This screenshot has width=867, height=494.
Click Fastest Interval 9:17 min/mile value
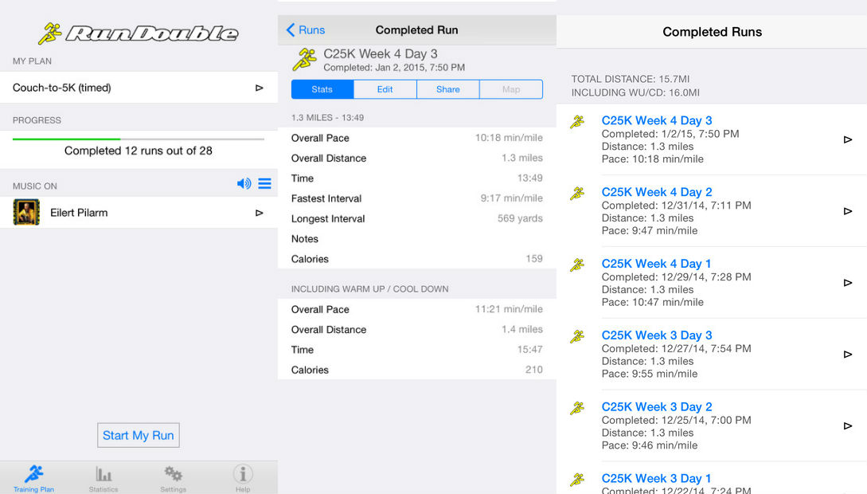pos(511,198)
